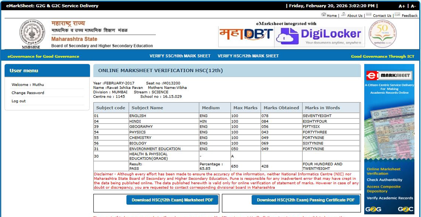Go to VERIFY SSC/10th MARK SHEET

click(180, 56)
